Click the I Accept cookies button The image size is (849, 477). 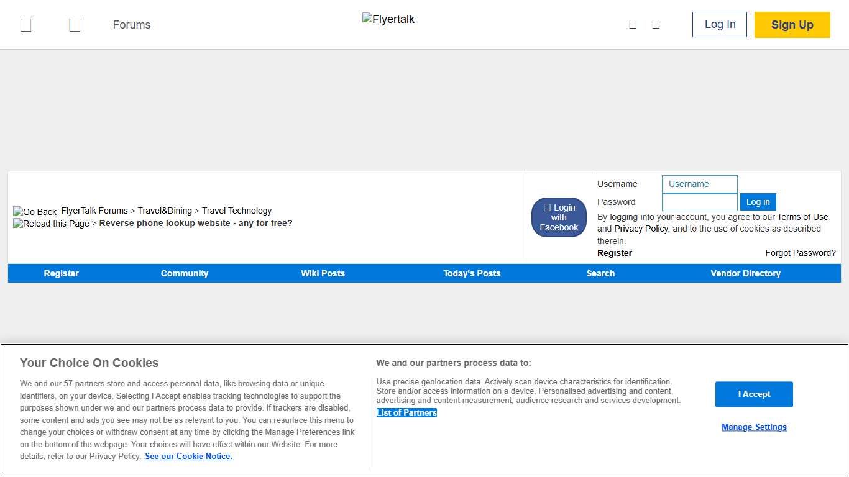(x=754, y=394)
